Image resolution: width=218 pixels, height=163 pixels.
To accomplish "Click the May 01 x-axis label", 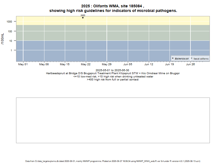I will [23, 64].
